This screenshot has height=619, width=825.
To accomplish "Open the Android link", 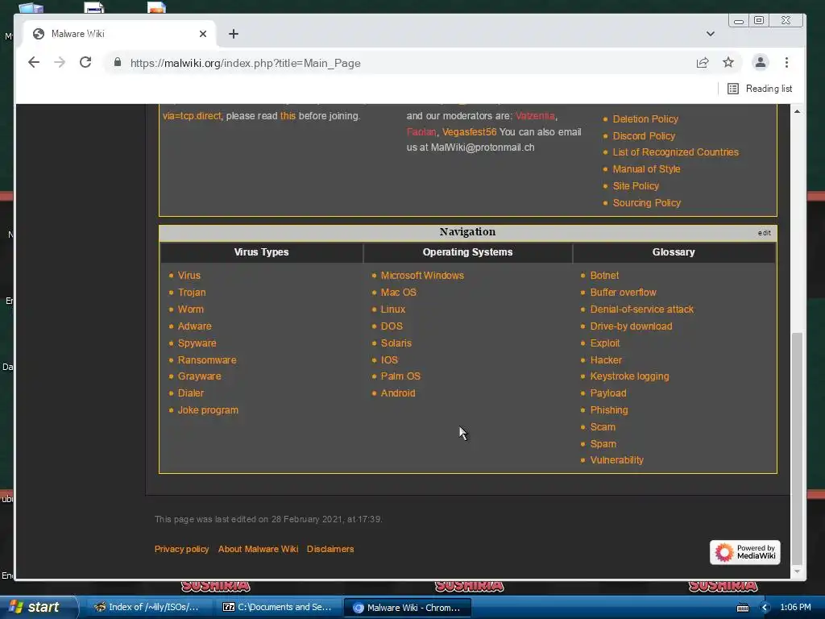I will 398,393.
